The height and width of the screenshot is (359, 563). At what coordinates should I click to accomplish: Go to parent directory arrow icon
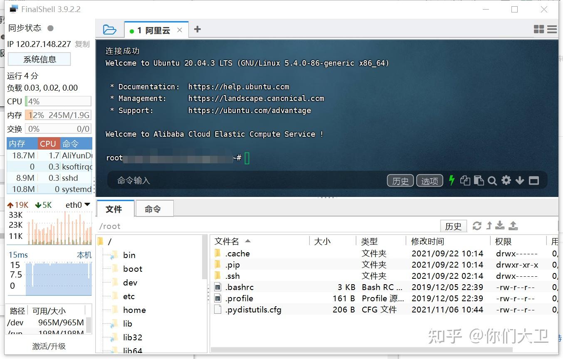pos(489,226)
